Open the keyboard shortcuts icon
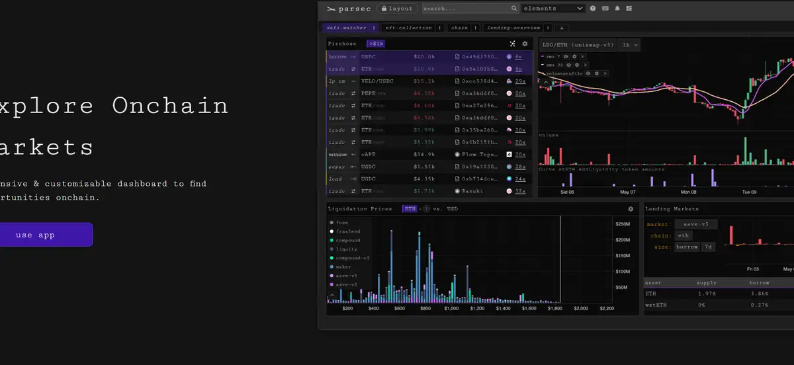The image size is (794, 365). point(605,9)
